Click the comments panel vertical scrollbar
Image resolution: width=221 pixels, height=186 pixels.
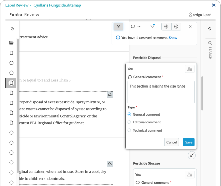[202, 93]
